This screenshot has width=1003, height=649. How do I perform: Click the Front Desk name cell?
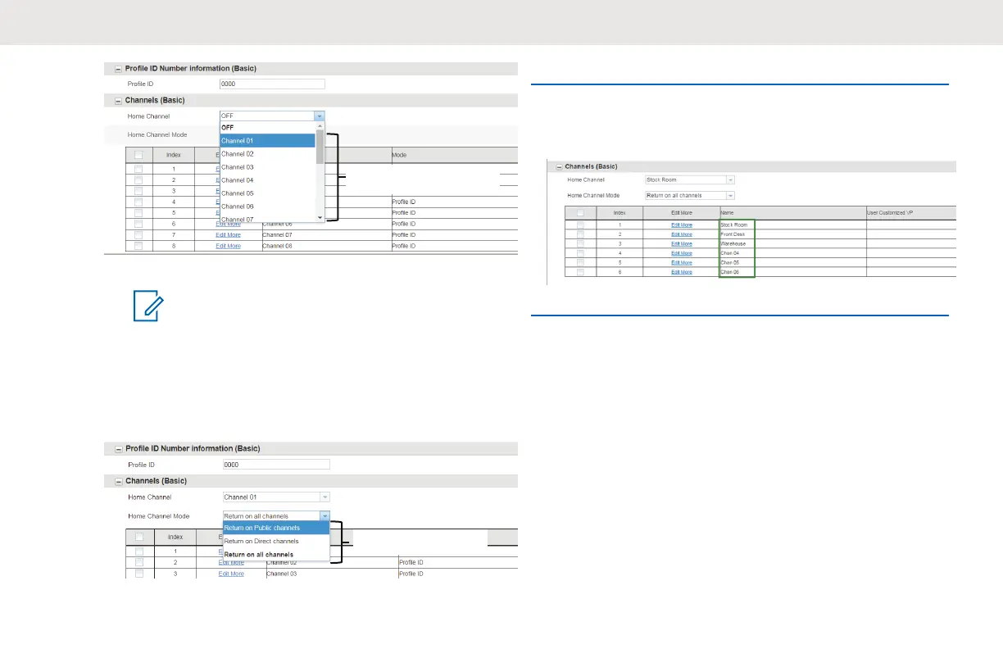[x=792, y=234]
